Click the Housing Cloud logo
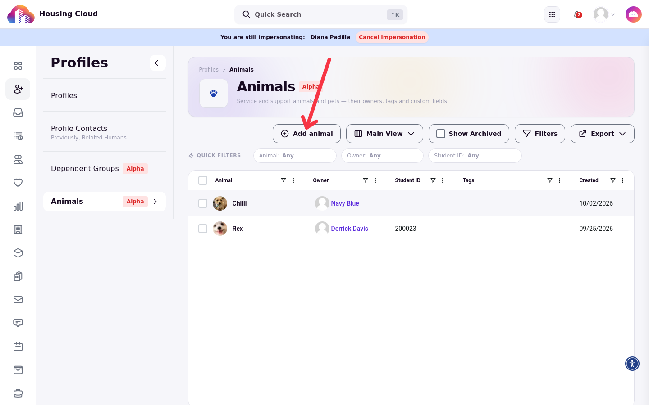Image resolution: width=649 pixels, height=405 pixels. (x=21, y=14)
